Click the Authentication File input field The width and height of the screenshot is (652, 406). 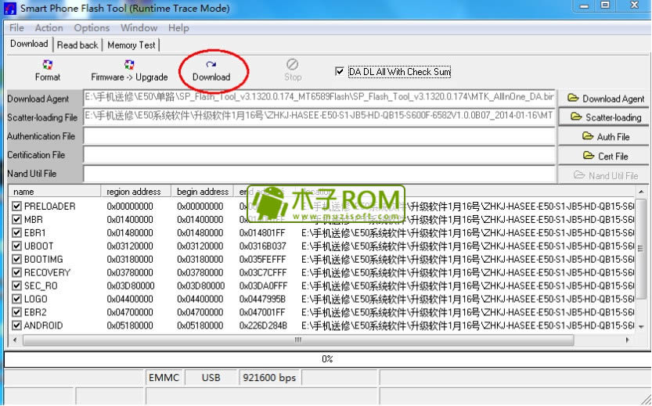tap(319, 136)
